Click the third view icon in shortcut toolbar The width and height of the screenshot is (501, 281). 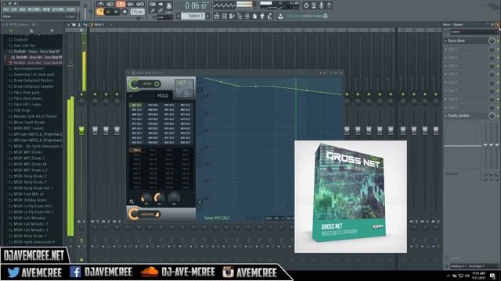232,16
